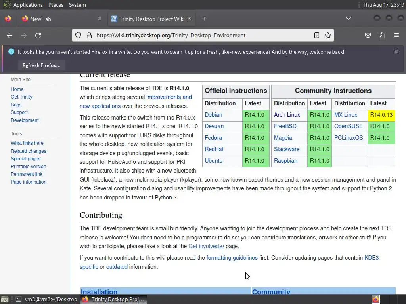Open the Ubuntu distribution link
The height and width of the screenshot is (304, 406).
213,161
